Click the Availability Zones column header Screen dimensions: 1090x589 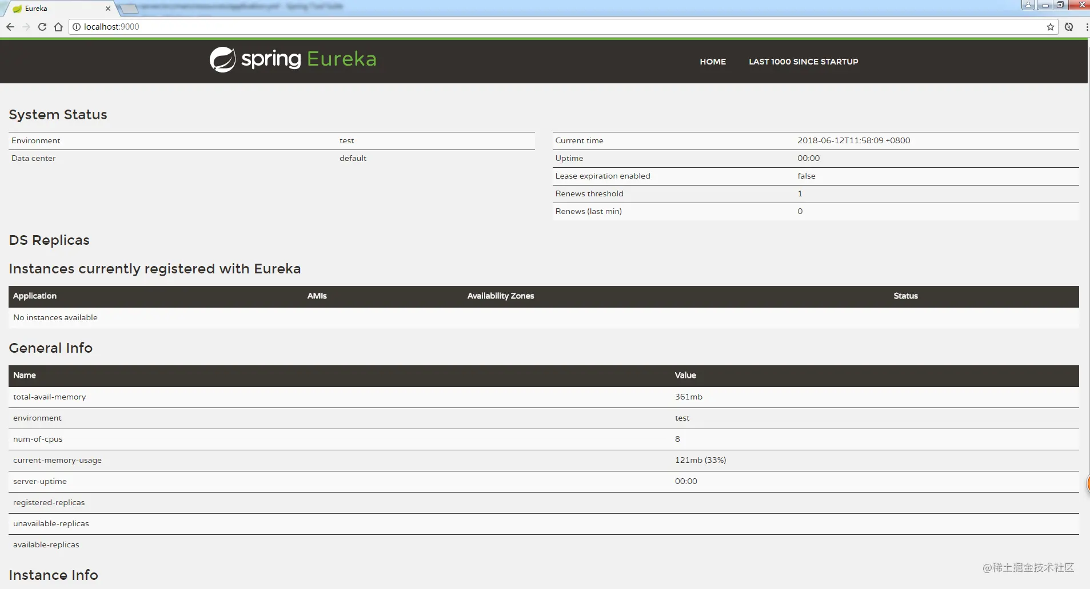(x=501, y=296)
